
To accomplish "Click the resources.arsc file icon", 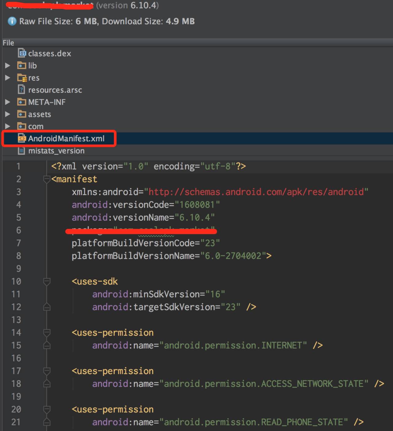I will pos(22,90).
